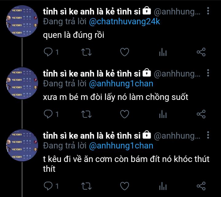Share the 'quen là đúng rồi' tweet
The height and width of the screenshot is (197, 221).
pos(201,52)
